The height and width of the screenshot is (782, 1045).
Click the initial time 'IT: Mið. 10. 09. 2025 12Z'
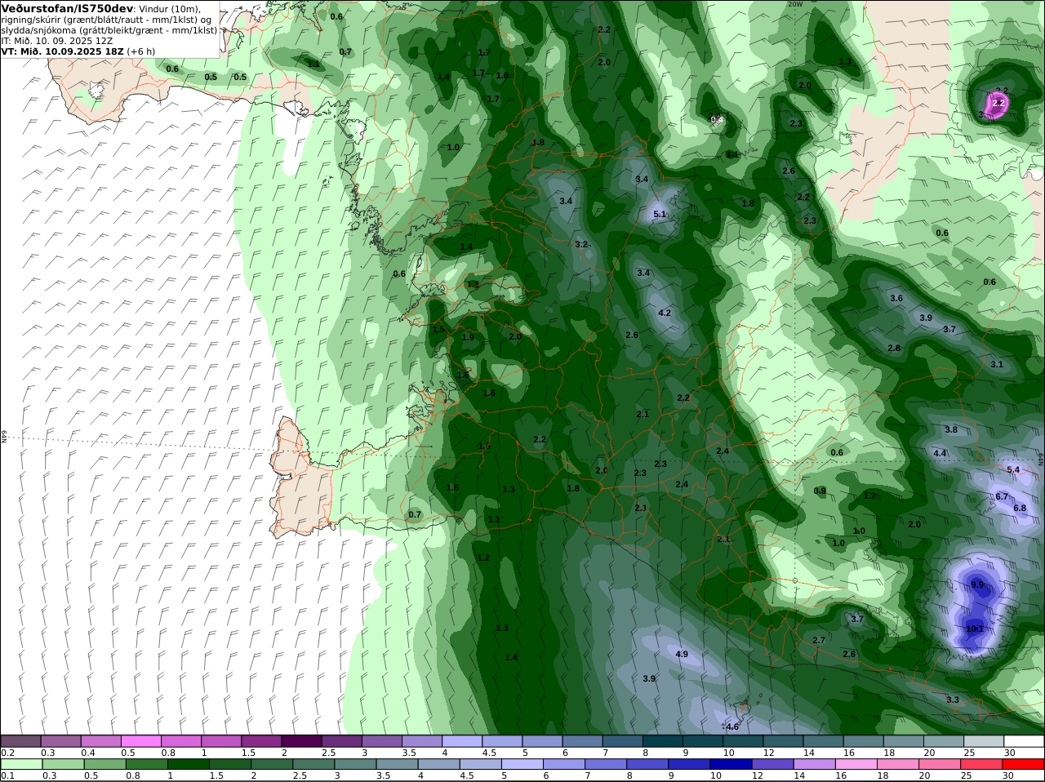(57, 40)
